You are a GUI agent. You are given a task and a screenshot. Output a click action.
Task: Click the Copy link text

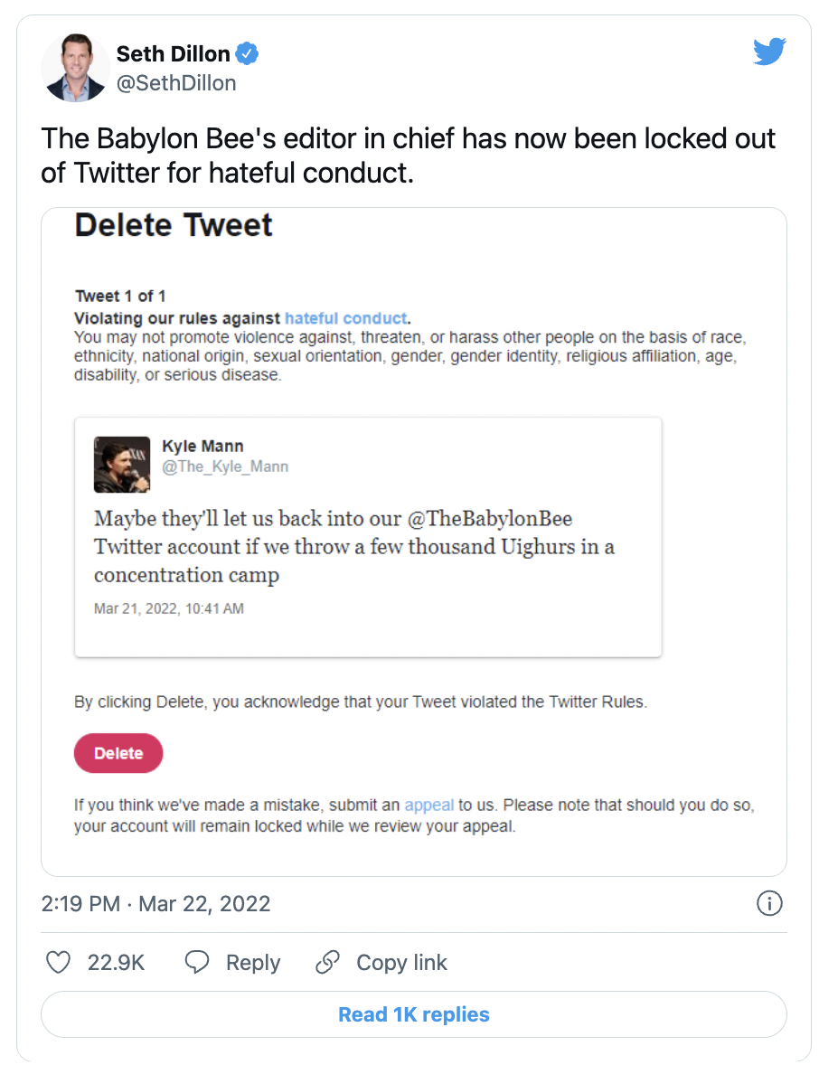pyautogui.click(x=401, y=963)
